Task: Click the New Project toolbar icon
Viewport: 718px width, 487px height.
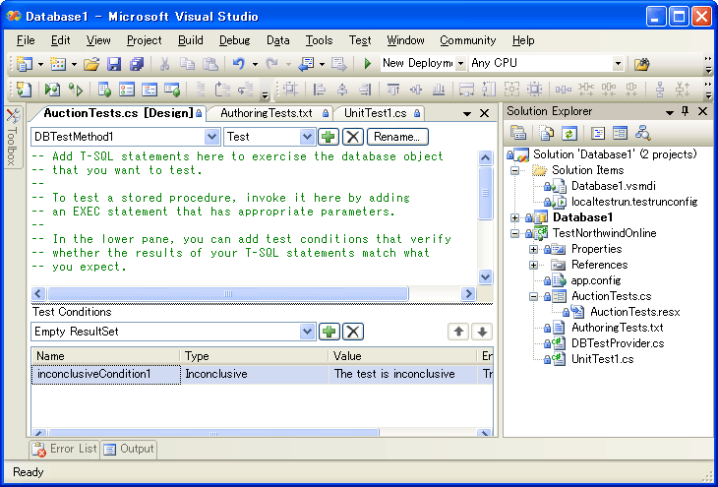Action: pyautogui.click(x=24, y=64)
